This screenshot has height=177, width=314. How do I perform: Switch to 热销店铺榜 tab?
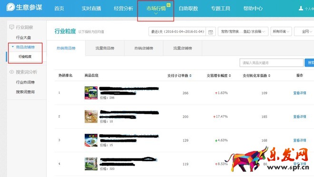(144, 48)
